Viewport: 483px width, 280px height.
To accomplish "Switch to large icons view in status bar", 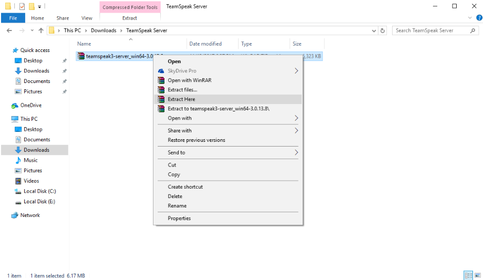I will coord(478,275).
